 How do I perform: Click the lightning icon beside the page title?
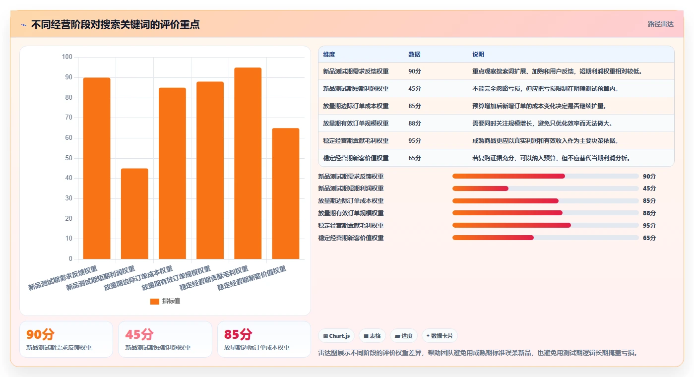pyautogui.click(x=23, y=25)
